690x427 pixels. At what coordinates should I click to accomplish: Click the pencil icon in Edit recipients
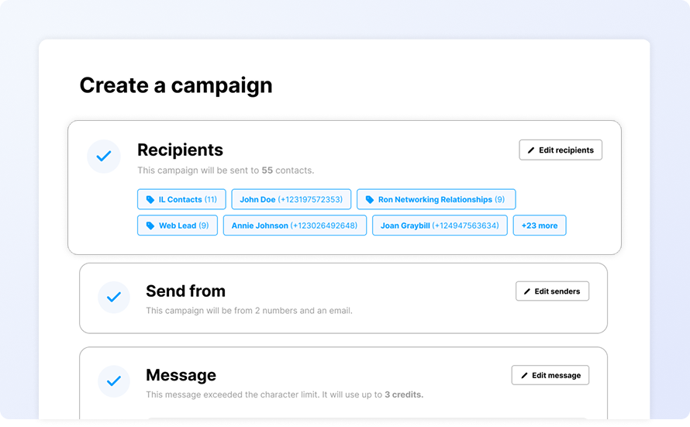click(x=531, y=150)
